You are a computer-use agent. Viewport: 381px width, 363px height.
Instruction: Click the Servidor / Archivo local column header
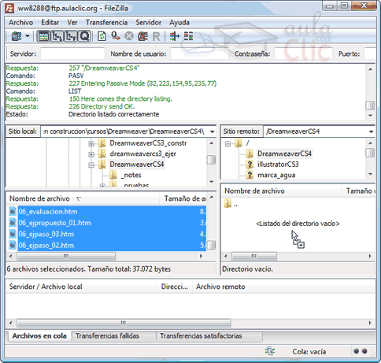tap(82, 287)
